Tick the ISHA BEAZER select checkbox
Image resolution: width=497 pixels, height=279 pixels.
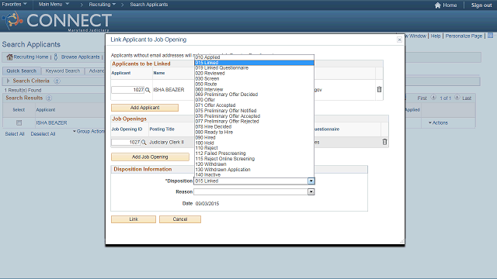point(19,122)
